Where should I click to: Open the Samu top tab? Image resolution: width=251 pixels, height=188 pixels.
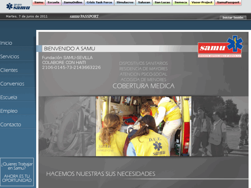(x=39, y=2)
